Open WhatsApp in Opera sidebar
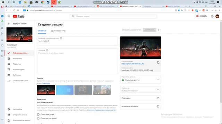222x124 pixels. [x=2, y=21]
